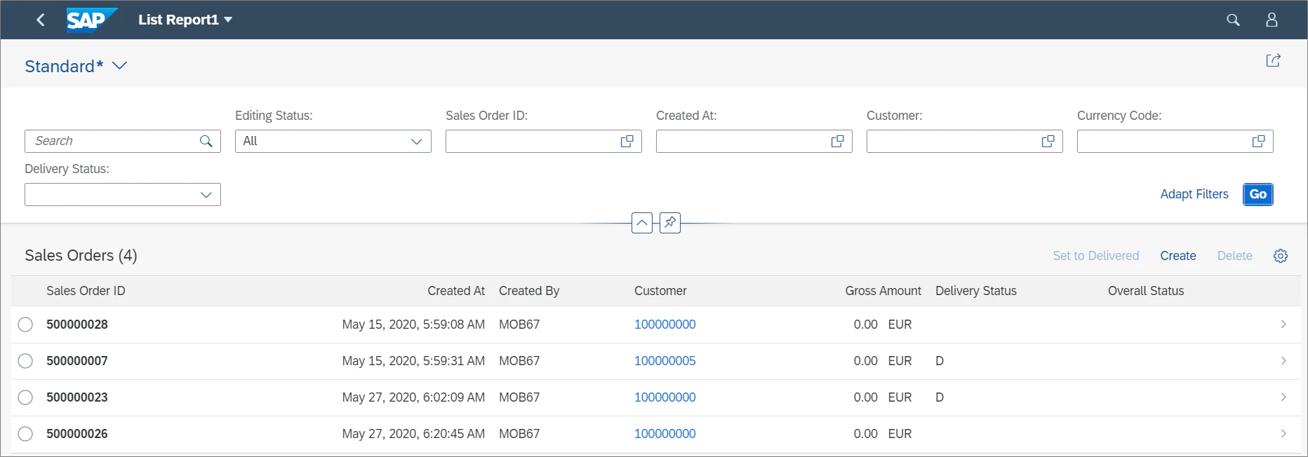
Task: Click the Go button
Action: coord(1258,194)
